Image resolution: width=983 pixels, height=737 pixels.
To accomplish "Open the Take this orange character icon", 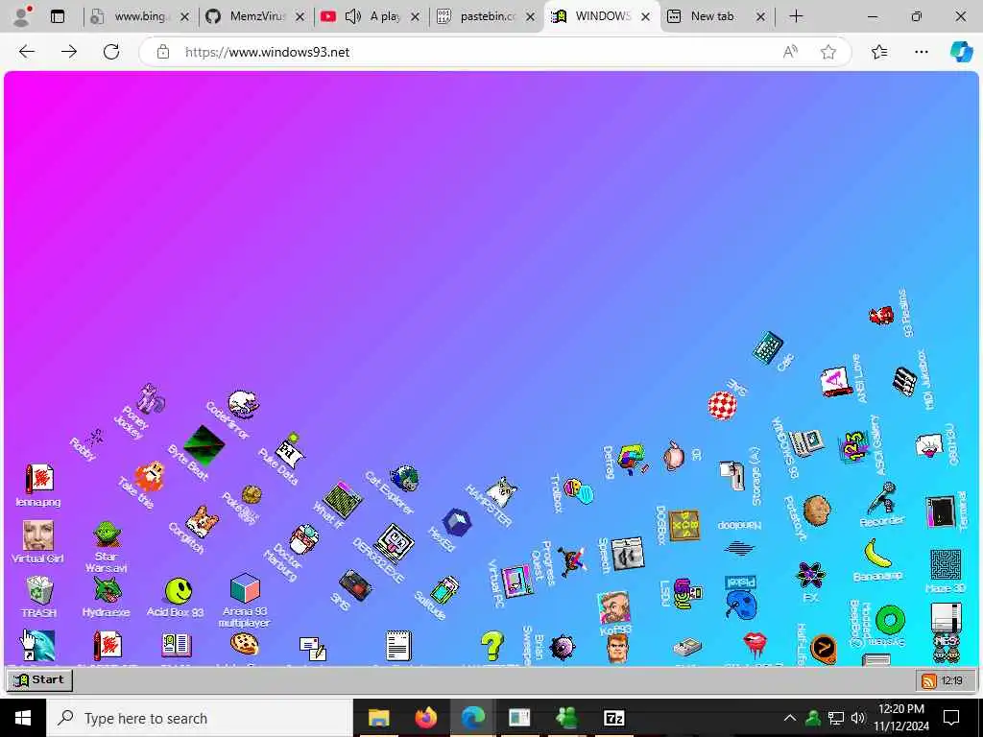I will click(150, 476).
